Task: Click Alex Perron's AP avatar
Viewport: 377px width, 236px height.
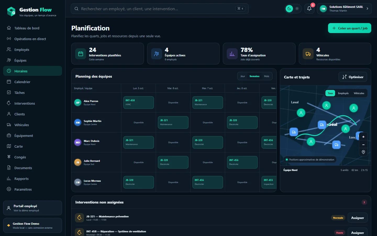Action: tap(78, 103)
